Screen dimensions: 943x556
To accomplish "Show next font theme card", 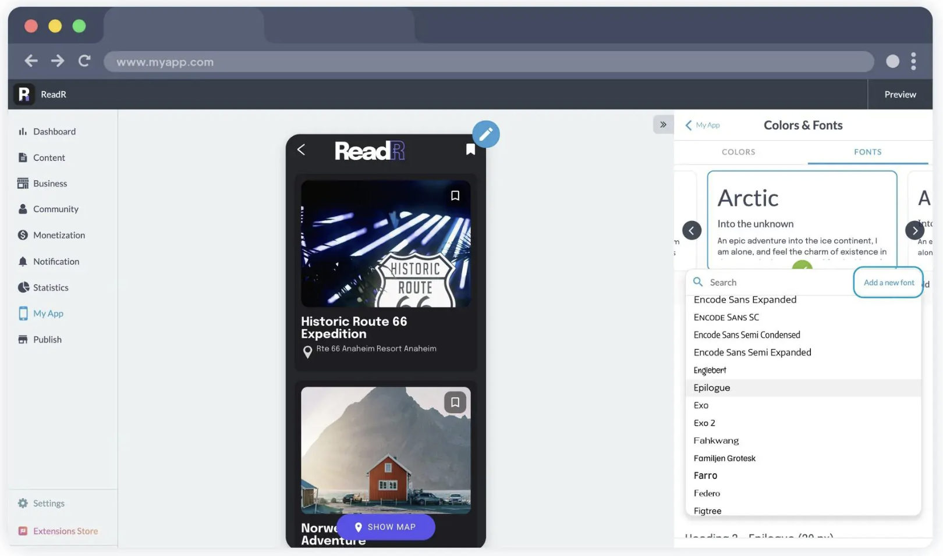I will pos(914,230).
